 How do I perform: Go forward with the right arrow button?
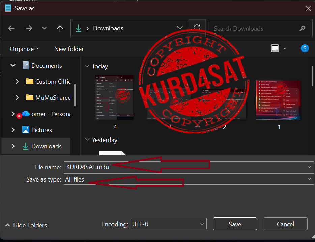tap(29, 28)
